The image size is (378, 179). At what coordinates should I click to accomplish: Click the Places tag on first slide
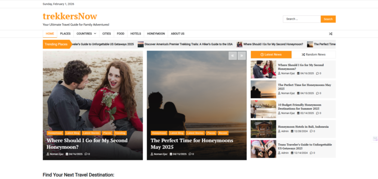(x=107, y=133)
